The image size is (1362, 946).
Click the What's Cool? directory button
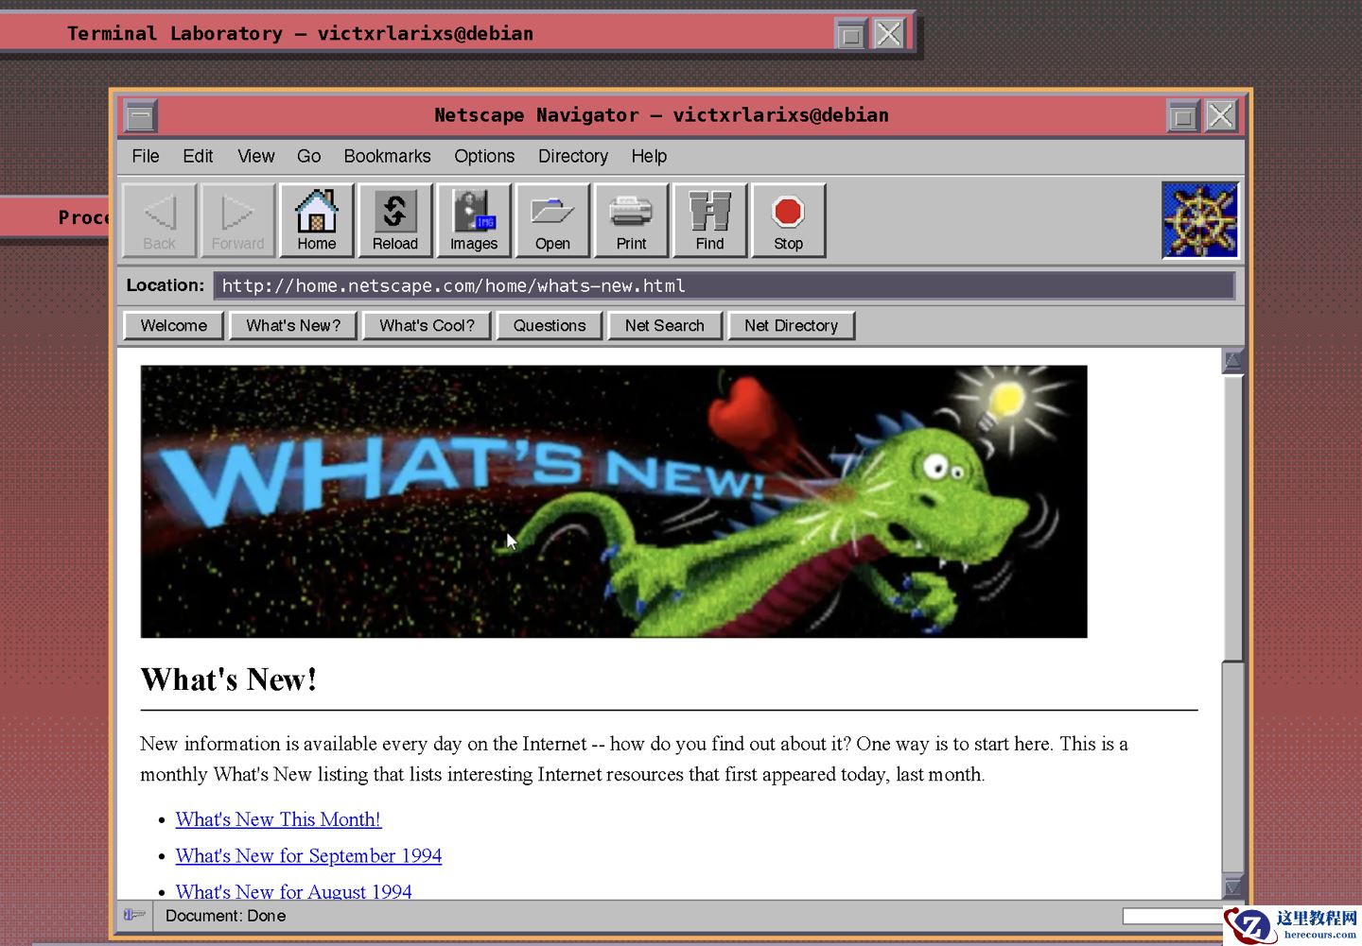[x=427, y=325]
